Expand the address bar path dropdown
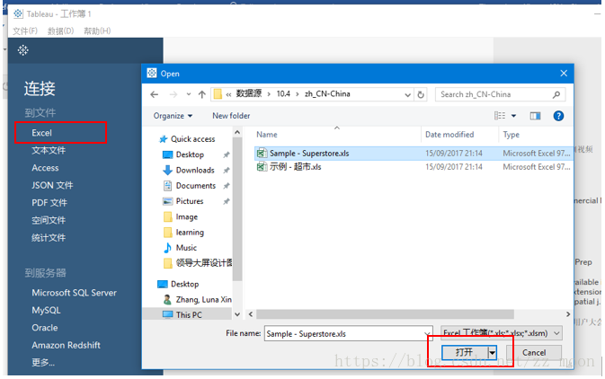 pyautogui.click(x=407, y=95)
